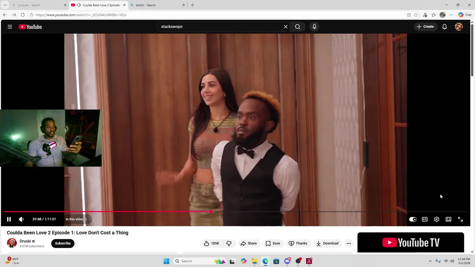
Task: Subscribe to the Druski channel
Action: (x=63, y=243)
